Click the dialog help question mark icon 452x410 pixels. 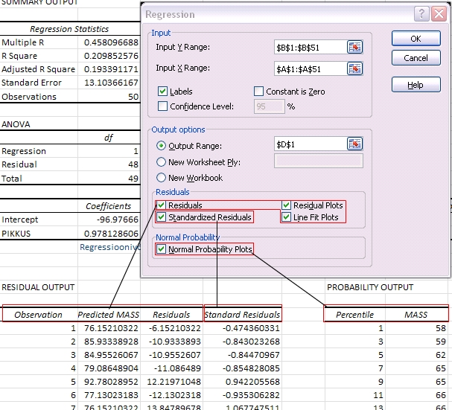click(x=421, y=13)
